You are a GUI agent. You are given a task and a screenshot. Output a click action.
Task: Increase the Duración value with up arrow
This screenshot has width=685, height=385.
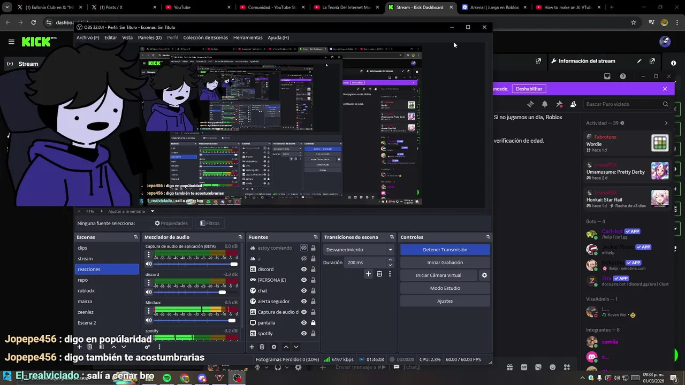(390, 260)
